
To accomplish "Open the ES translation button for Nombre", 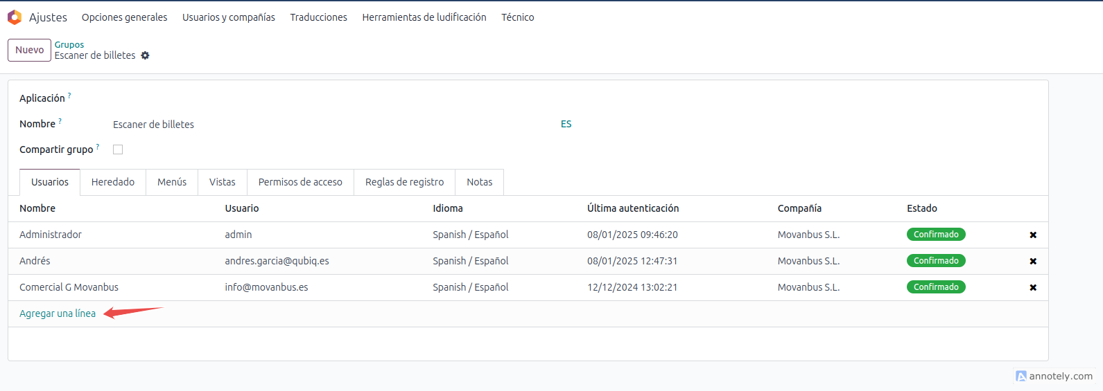I will tap(566, 124).
